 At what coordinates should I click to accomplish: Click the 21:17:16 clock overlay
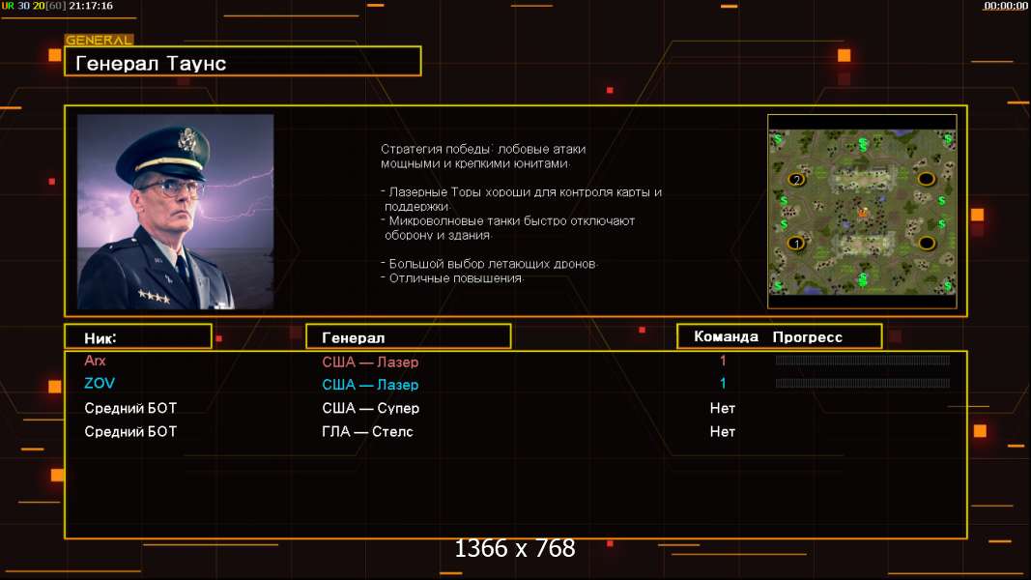tap(91, 6)
